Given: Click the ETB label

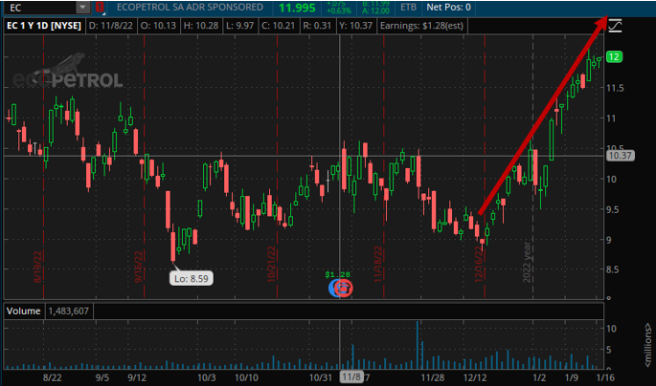Looking at the screenshot, I should coord(408,7).
